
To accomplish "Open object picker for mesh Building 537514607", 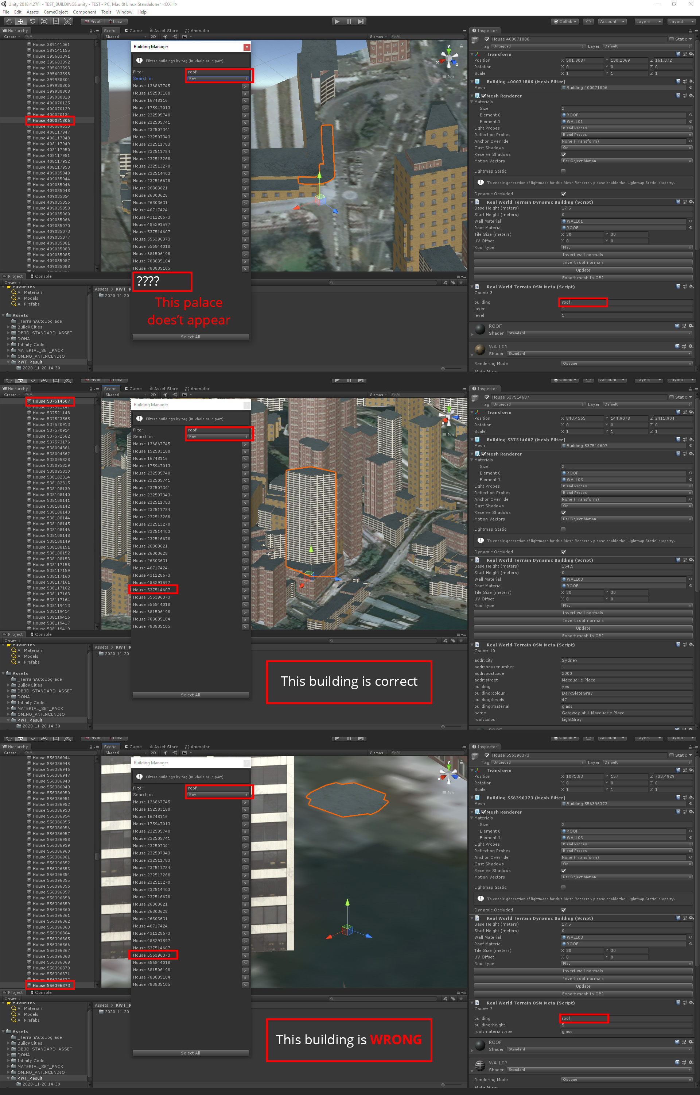I will click(691, 446).
